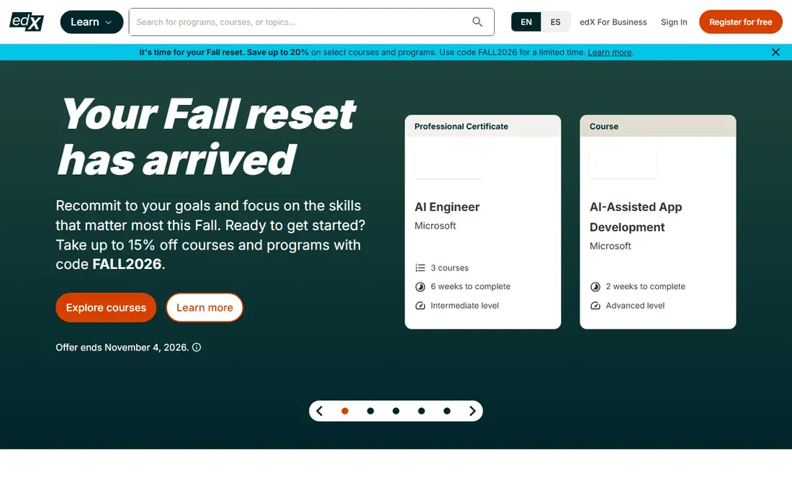Jump to the last carousel dot
The image size is (792, 495).
point(447,411)
